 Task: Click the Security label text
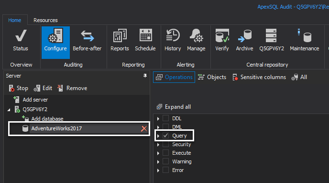coord(182,144)
